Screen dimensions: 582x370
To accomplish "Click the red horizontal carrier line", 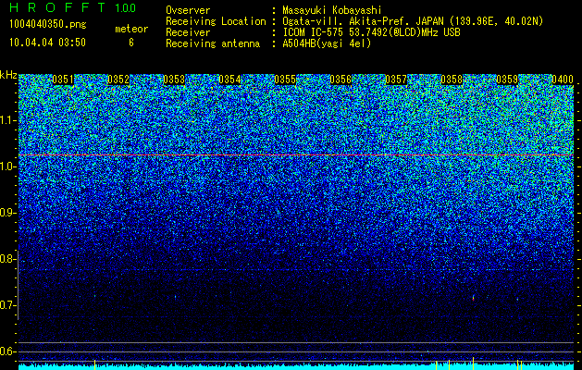I will coord(296,154).
